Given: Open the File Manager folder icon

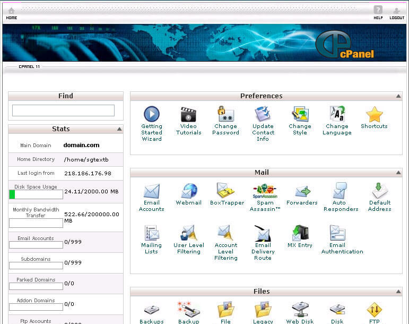Looking at the screenshot, I should [x=225, y=310].
